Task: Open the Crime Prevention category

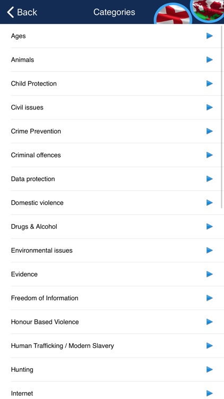Action: tap(112, 131)
